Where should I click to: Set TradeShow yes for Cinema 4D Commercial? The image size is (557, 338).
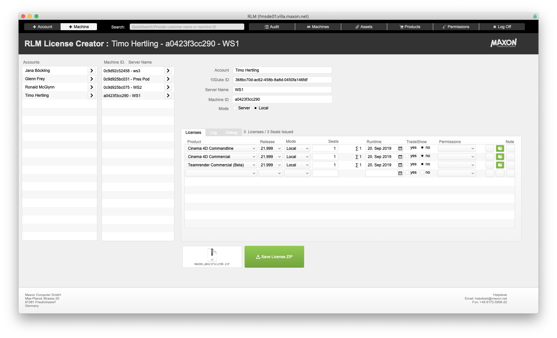(x=407, y=156)
